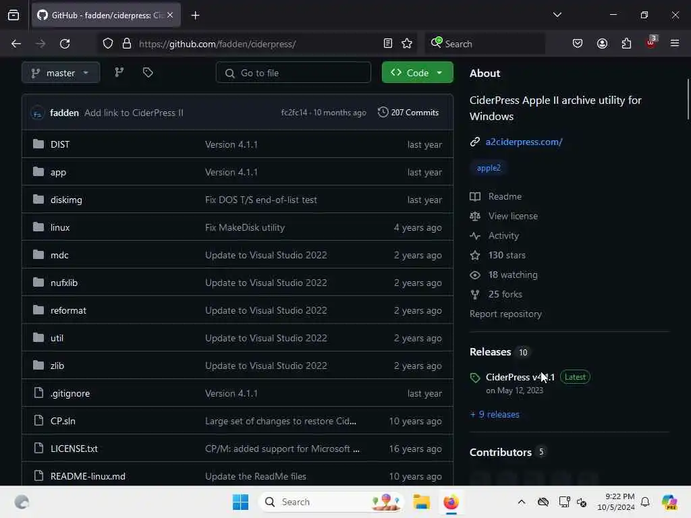The width and height of the screenshot is (691, 518).
Task: Open the green Code dropdown
Action: pos(417,73)
